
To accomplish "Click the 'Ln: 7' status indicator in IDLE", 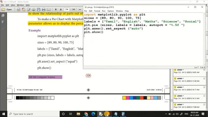I will coord(197,67).
